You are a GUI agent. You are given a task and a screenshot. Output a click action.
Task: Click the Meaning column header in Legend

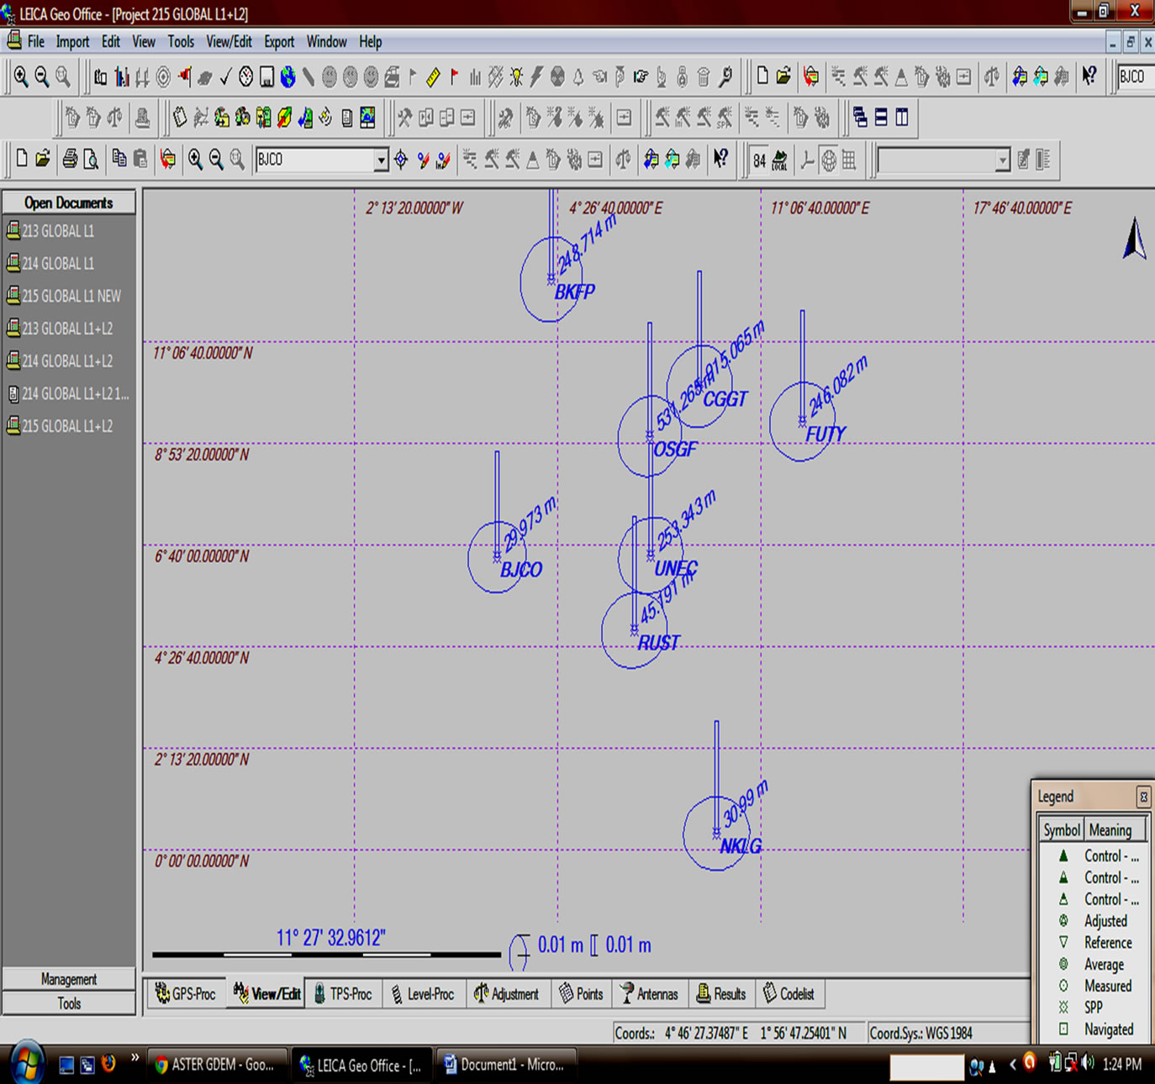(x=1115, y=830)
